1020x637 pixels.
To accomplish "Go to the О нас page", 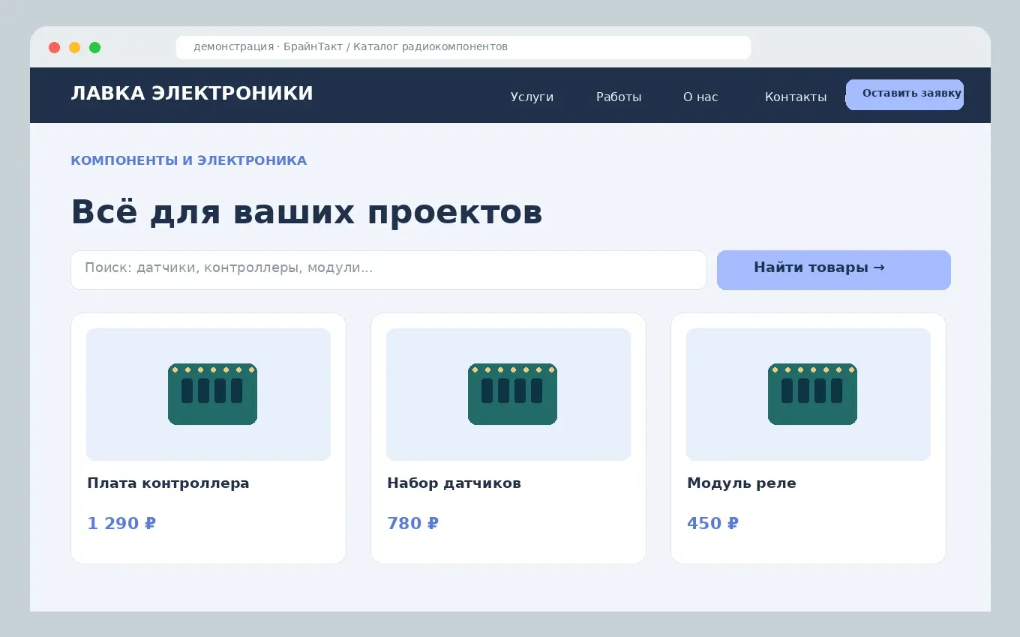I will (x=700, y=97).
